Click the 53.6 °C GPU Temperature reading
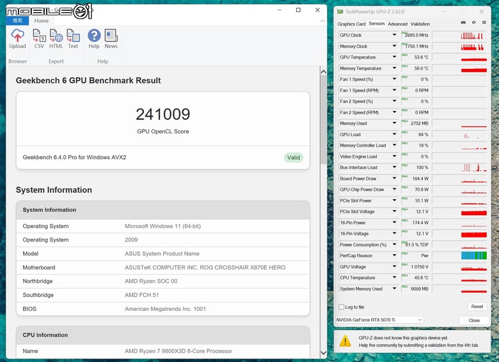 (x=422, y=57)
